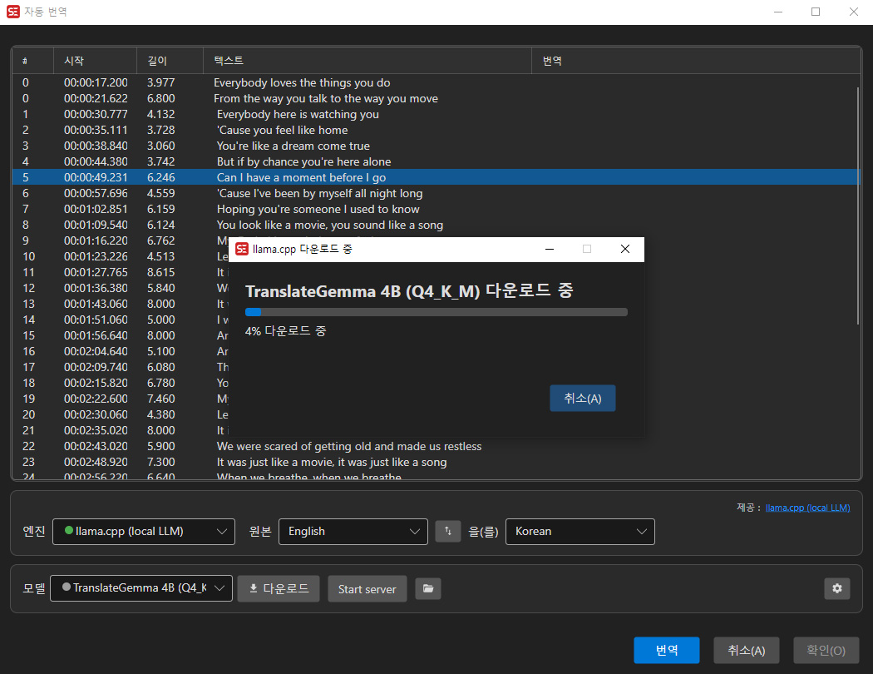Click start time 00:01:51.060
The height and width of the screenshot is (674, 873).
[96, 320]
